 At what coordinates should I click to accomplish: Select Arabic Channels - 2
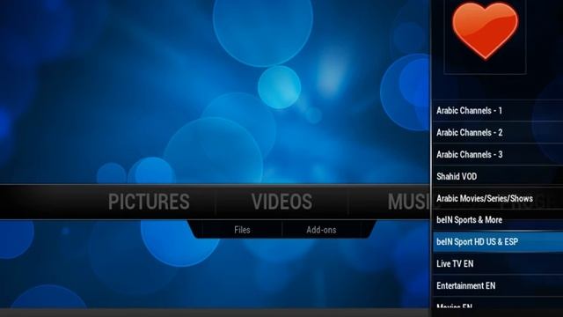point(498,133)
